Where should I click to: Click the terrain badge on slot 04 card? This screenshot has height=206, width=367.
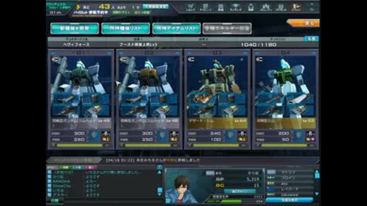click(x=310, y=139)
